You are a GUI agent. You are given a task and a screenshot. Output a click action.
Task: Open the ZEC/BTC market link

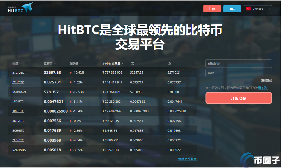tap(18, 140)
